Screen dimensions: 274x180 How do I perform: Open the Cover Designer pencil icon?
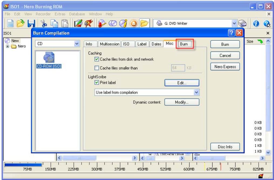pyautogui.click(x=78, y=23)
